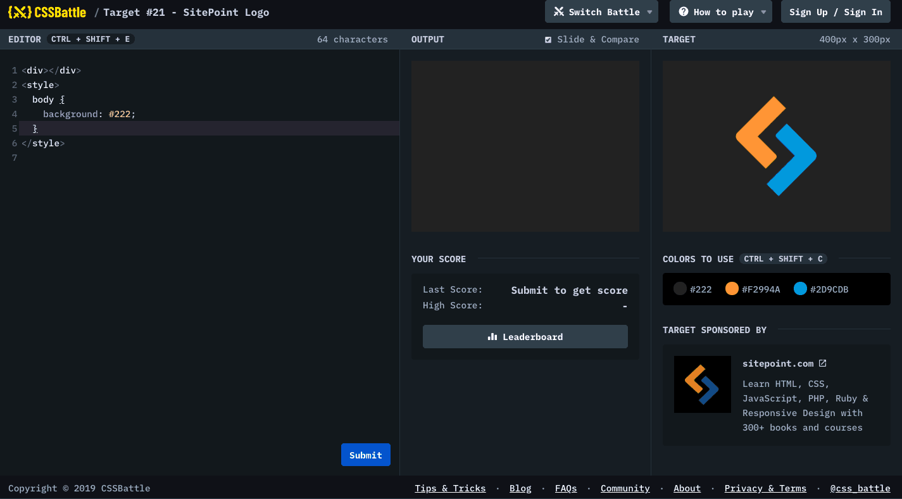The width and height of the screenshot is (902, 499).
Task: Place cursor on editor line 7
Action: tap(209, 158)
